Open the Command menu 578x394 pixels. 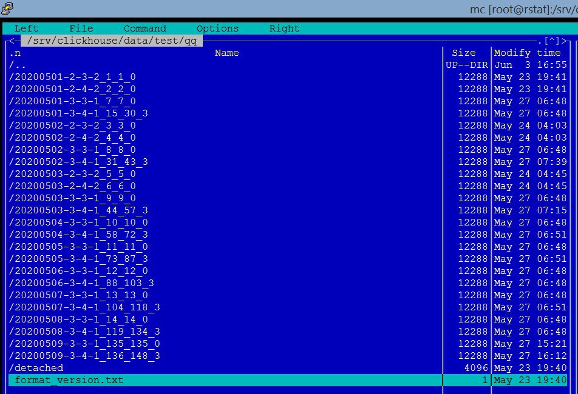(x=145, y=28)
